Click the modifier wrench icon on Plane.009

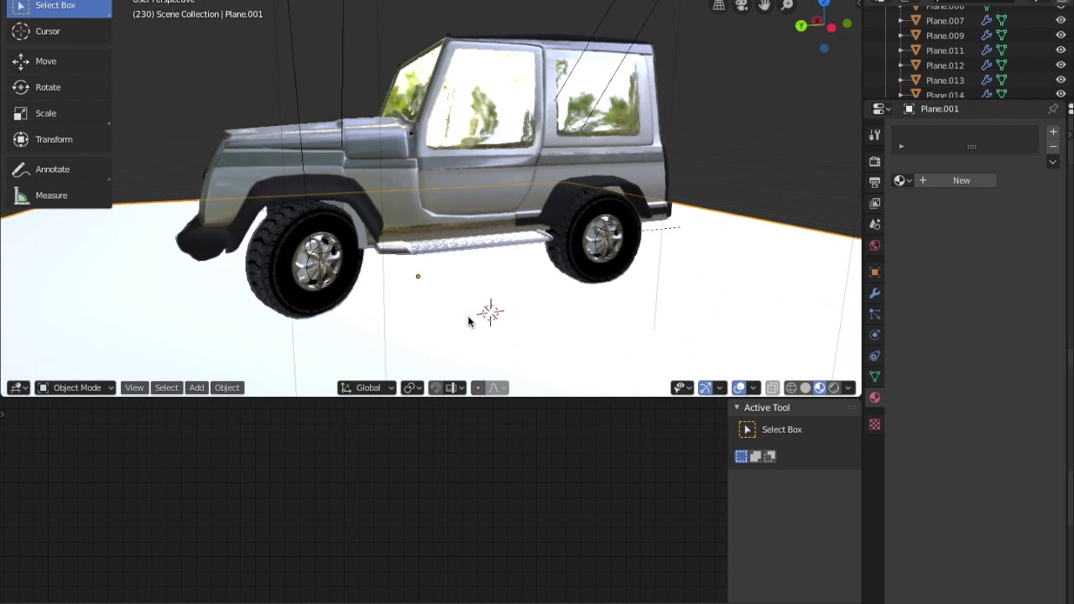point(987,35)
